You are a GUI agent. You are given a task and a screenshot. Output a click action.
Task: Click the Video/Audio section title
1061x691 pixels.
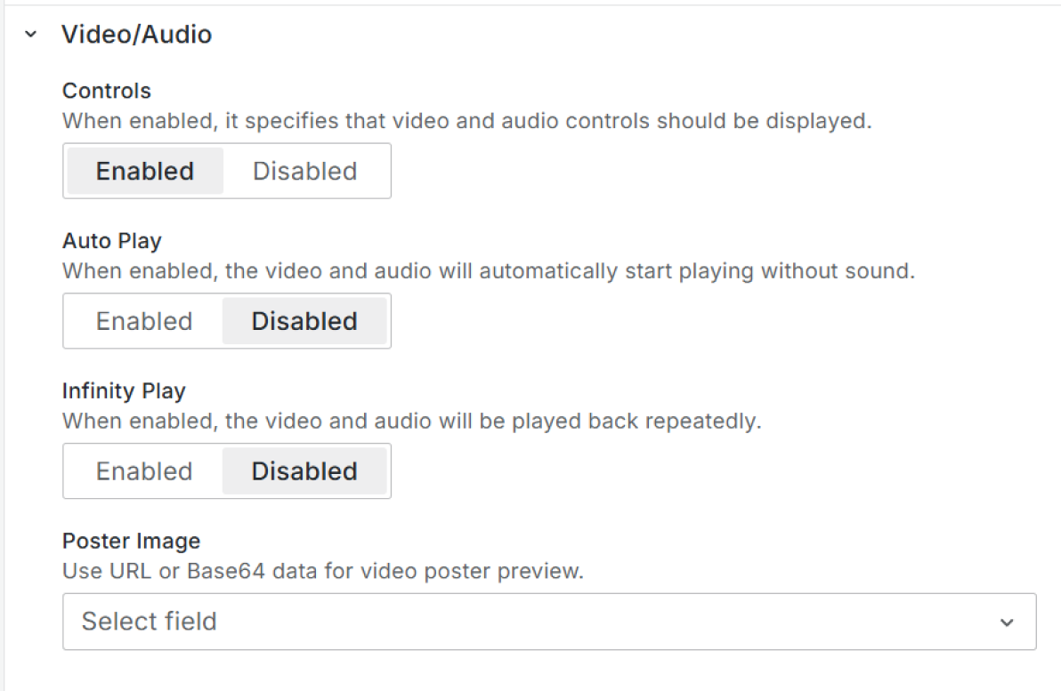pos(136,35)
